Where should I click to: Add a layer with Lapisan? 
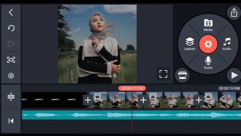coord(189,44)
